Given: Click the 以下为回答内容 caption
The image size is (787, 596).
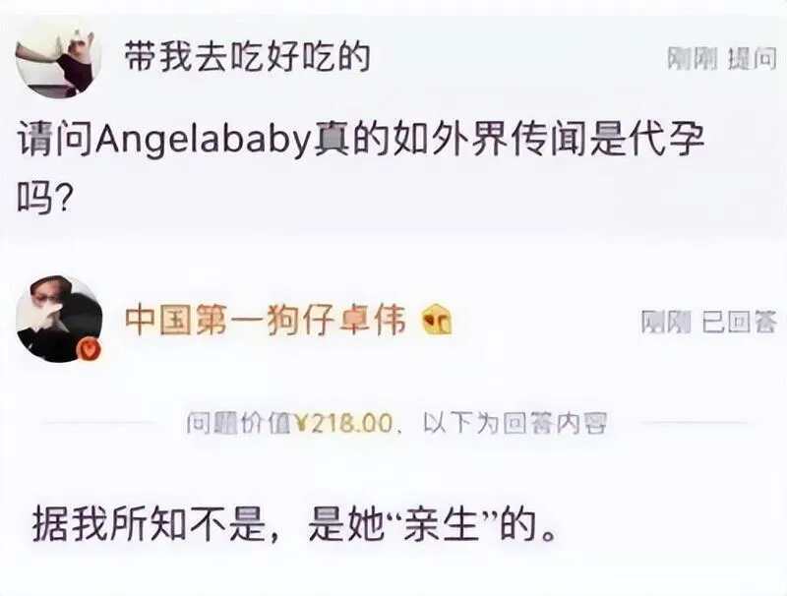Looking at the screenshot, I should coord(515,424).
